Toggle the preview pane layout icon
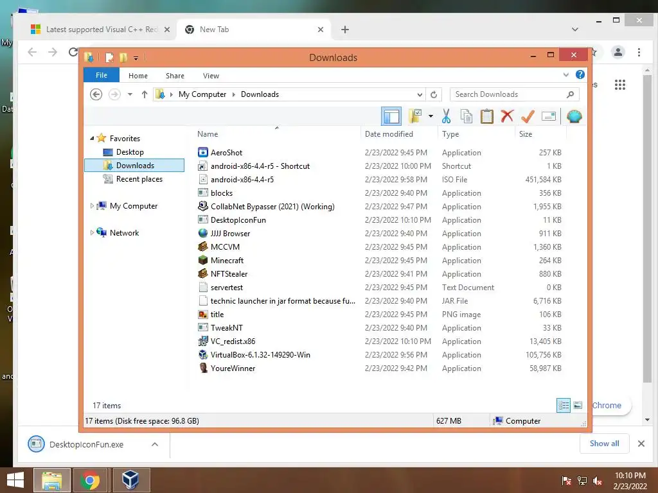This screenshot has height=493, width=658. pyautogui.click(x=391, y=116)
